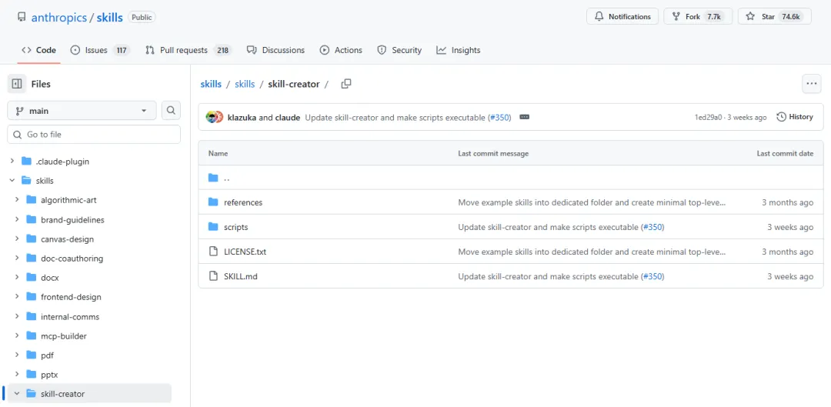This screenshot has height=407, width=831.
Task: Select the pdf folder in tree
Action: click(x=47, y=355)
